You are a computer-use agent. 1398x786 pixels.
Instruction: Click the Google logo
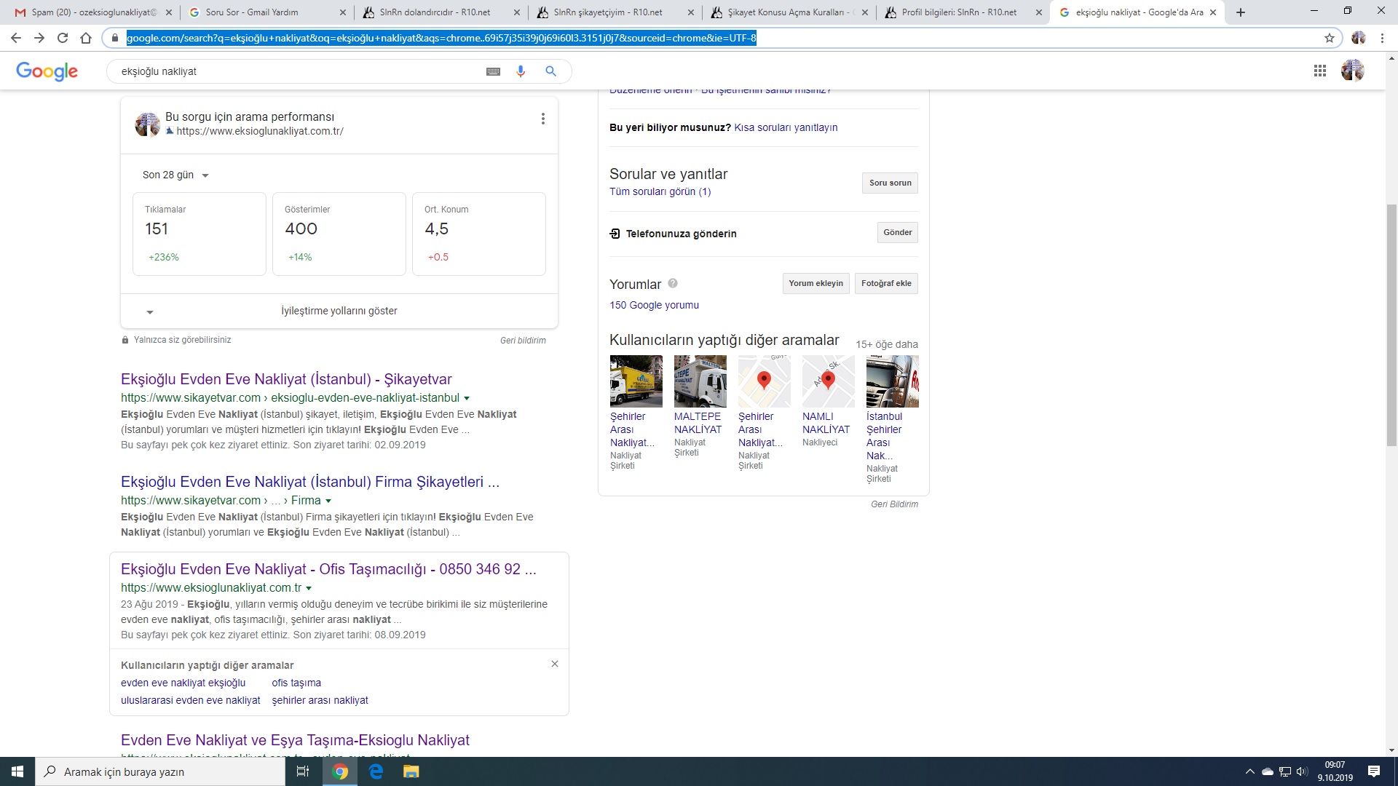[x=47, y=71]
